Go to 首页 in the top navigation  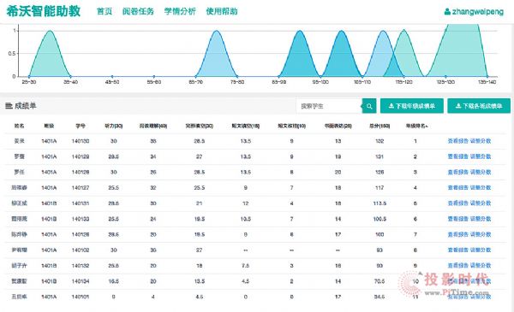pyautogui.click(x=105, y=11)
